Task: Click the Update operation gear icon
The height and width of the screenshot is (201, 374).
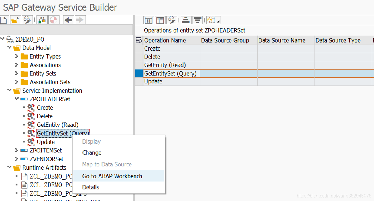Action: (x=31, y=142)
